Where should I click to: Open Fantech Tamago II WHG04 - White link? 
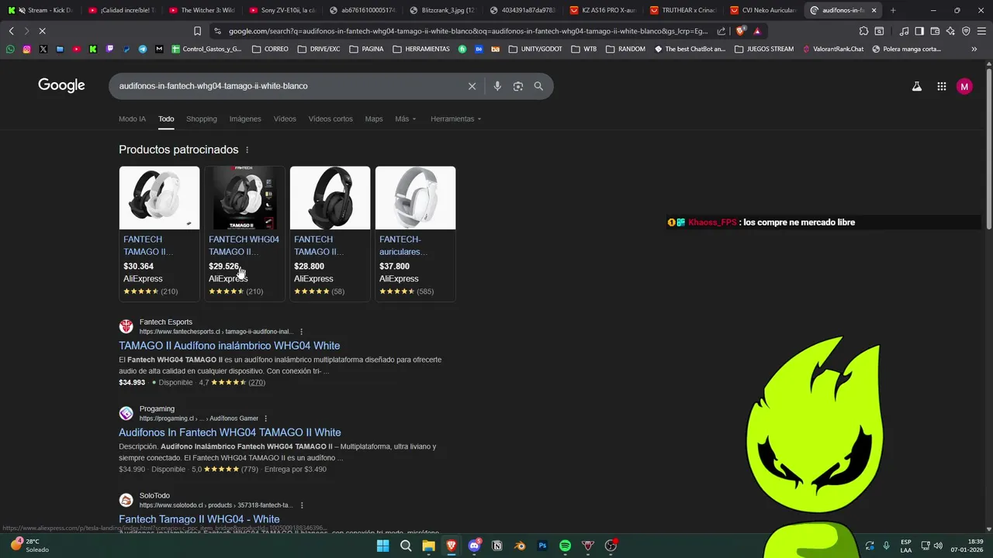click(x=199, y=519)
